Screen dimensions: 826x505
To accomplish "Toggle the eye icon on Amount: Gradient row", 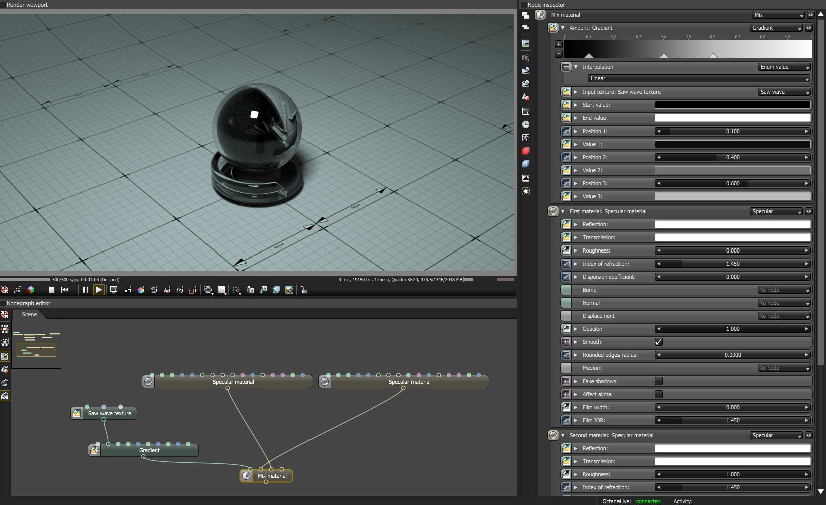I will [x=808, y=28].
